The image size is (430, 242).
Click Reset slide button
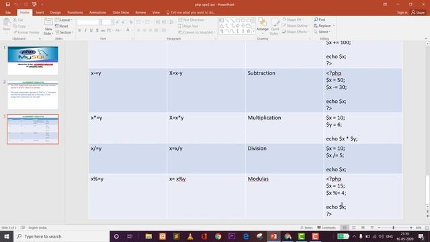[x=62, y=26]
